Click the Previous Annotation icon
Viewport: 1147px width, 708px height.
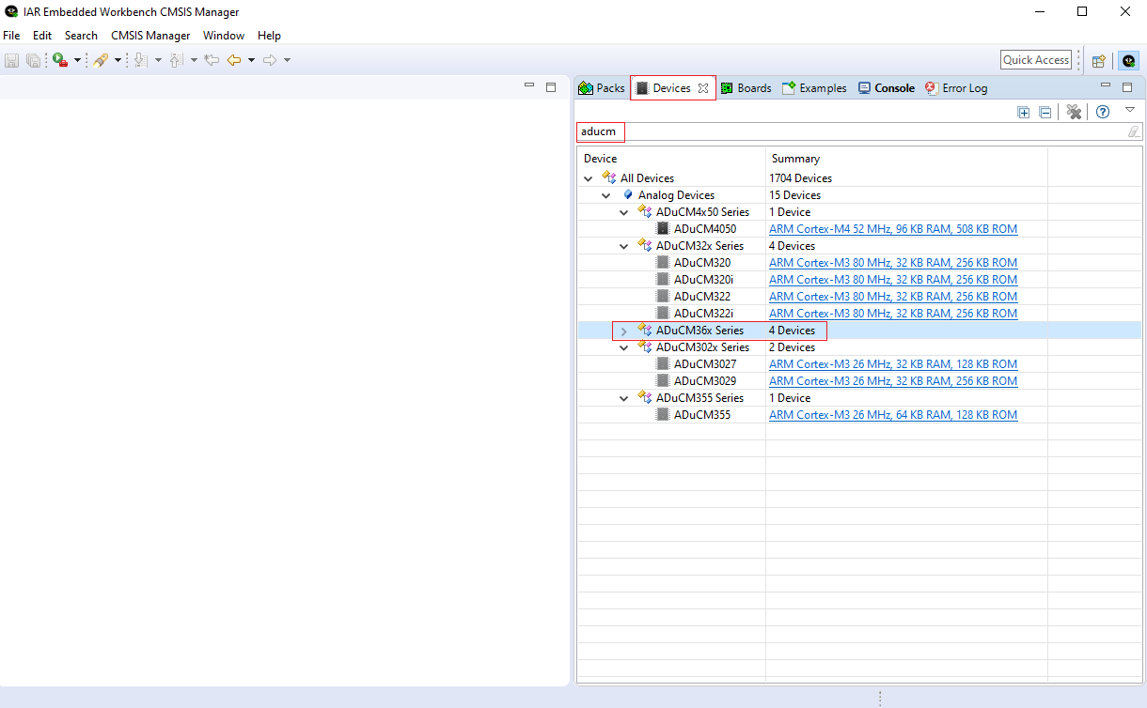[x=176, y=60]
